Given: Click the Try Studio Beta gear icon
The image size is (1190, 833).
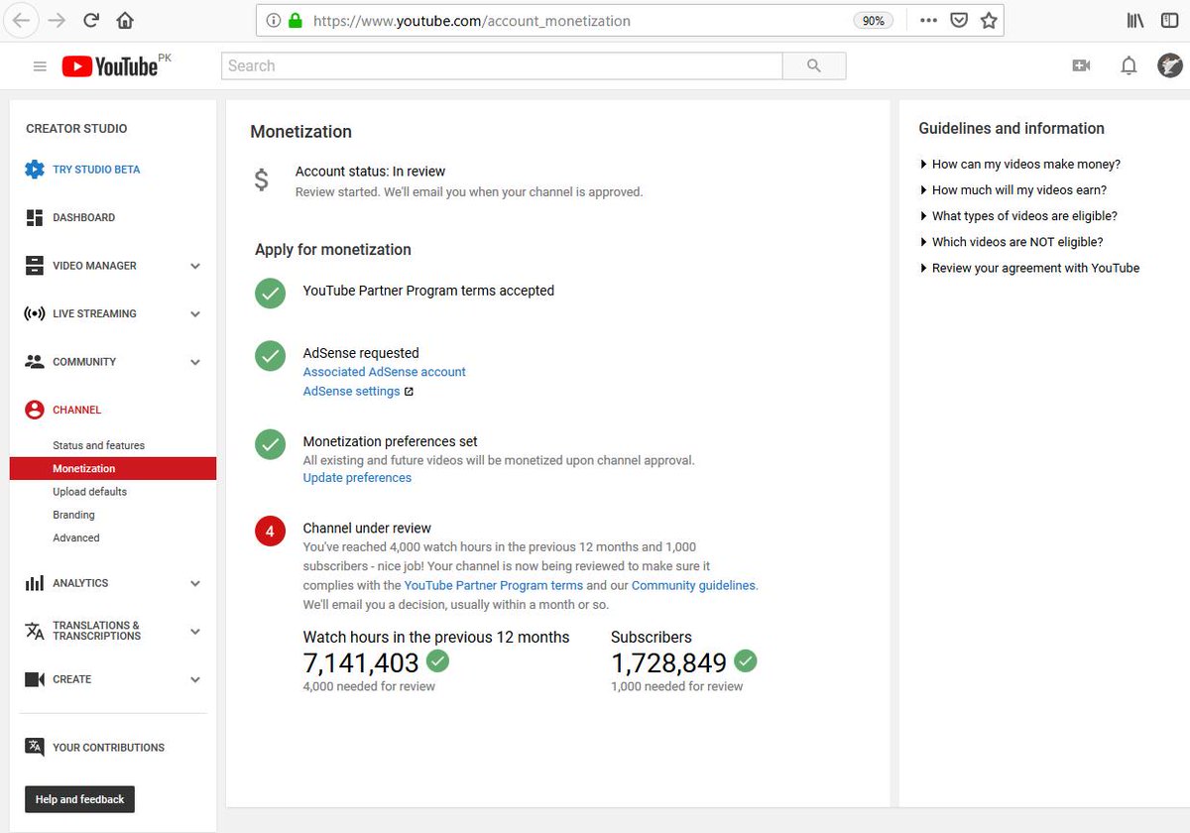Looking at the screenshot, I should click(x=35, y=170).
